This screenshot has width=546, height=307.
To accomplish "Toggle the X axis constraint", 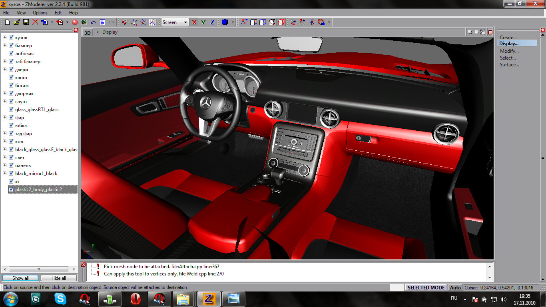I will (x=194, y=22).
